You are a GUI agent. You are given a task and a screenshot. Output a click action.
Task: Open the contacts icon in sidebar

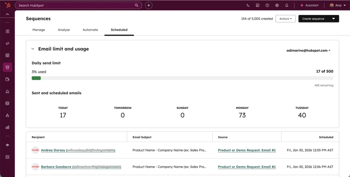point(8,31)
